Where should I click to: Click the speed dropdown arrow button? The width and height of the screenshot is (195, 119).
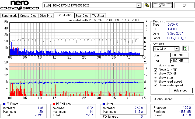pos(177,49)
